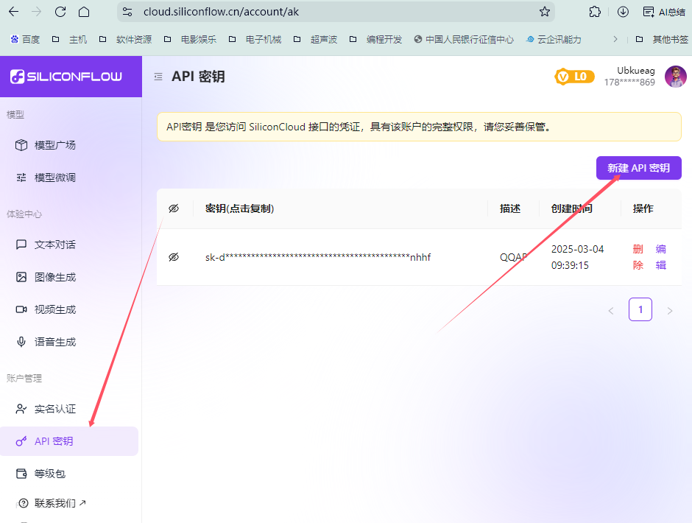The image size is (692, 523).
Task: Open the browser home page
Action: (84, 12)
